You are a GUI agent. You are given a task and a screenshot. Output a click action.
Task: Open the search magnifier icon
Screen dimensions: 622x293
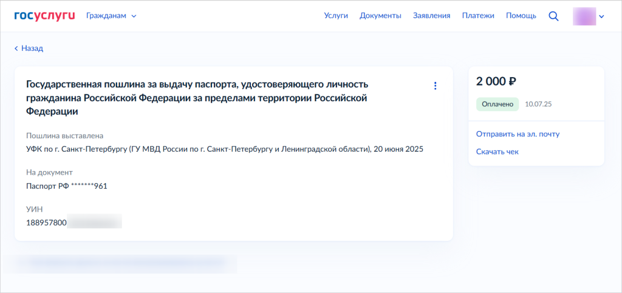[553, 16]
